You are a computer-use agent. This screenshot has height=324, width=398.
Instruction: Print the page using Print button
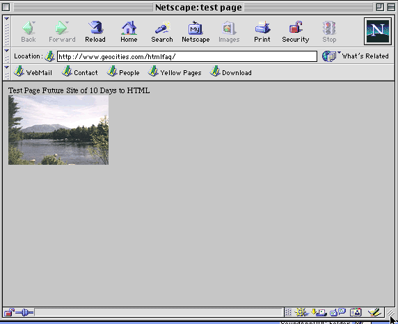tap(262, 32)
